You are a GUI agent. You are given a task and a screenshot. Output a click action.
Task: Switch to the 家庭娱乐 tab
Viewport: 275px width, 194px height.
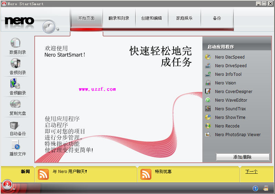(184, 18)
